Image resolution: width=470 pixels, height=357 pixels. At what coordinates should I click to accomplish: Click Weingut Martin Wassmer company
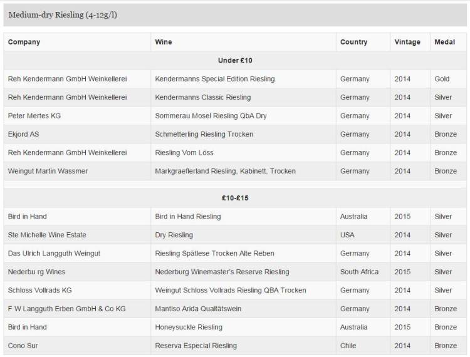[x=48, y=171]
